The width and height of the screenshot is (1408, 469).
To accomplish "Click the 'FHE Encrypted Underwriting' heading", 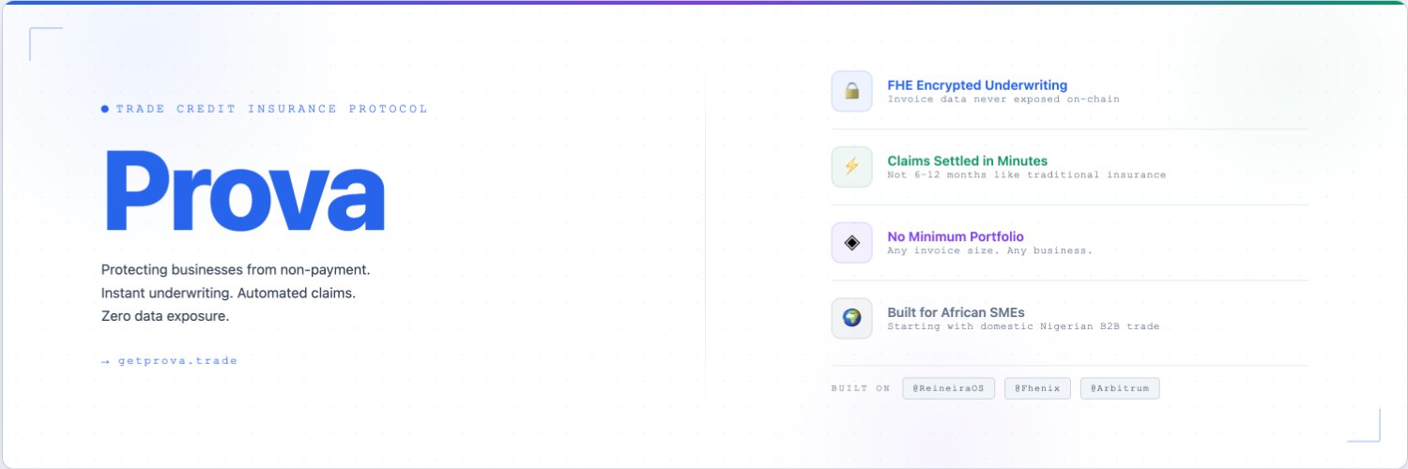I will click(x=977, y=85).
